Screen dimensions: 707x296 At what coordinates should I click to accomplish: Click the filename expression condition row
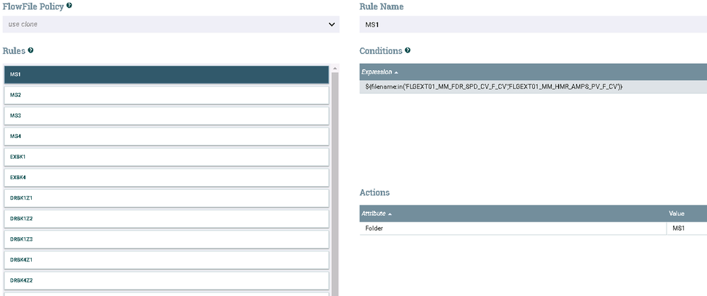pyautogui.click(x=532, y=86)
